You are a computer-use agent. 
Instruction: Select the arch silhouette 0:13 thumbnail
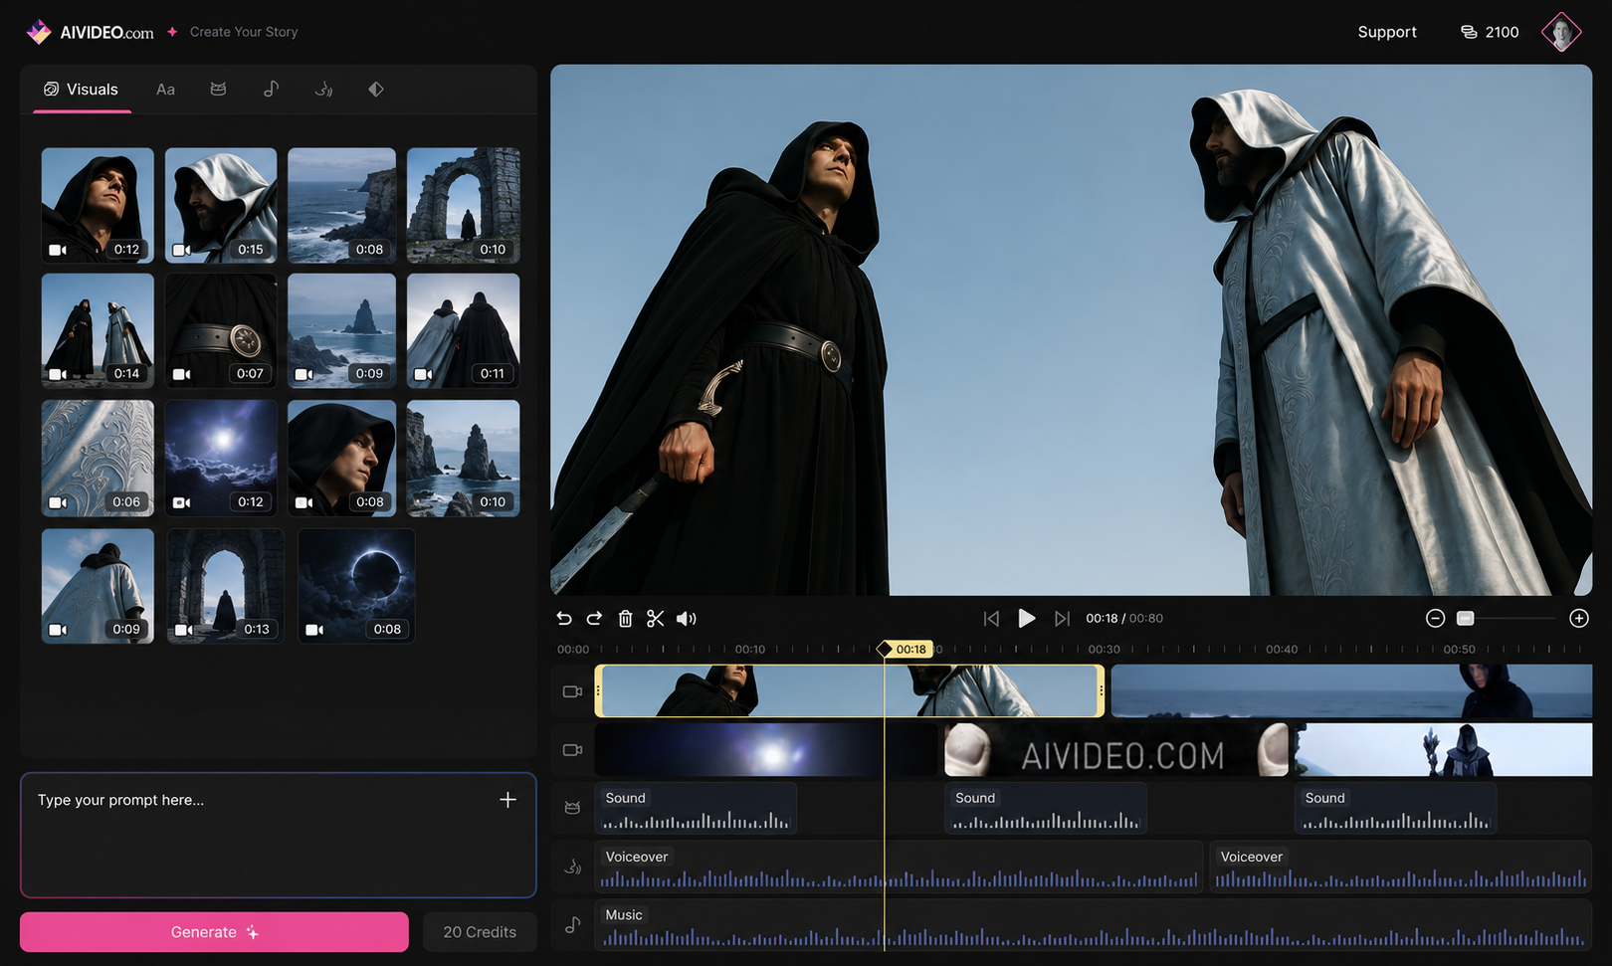(x=225, y=586)
